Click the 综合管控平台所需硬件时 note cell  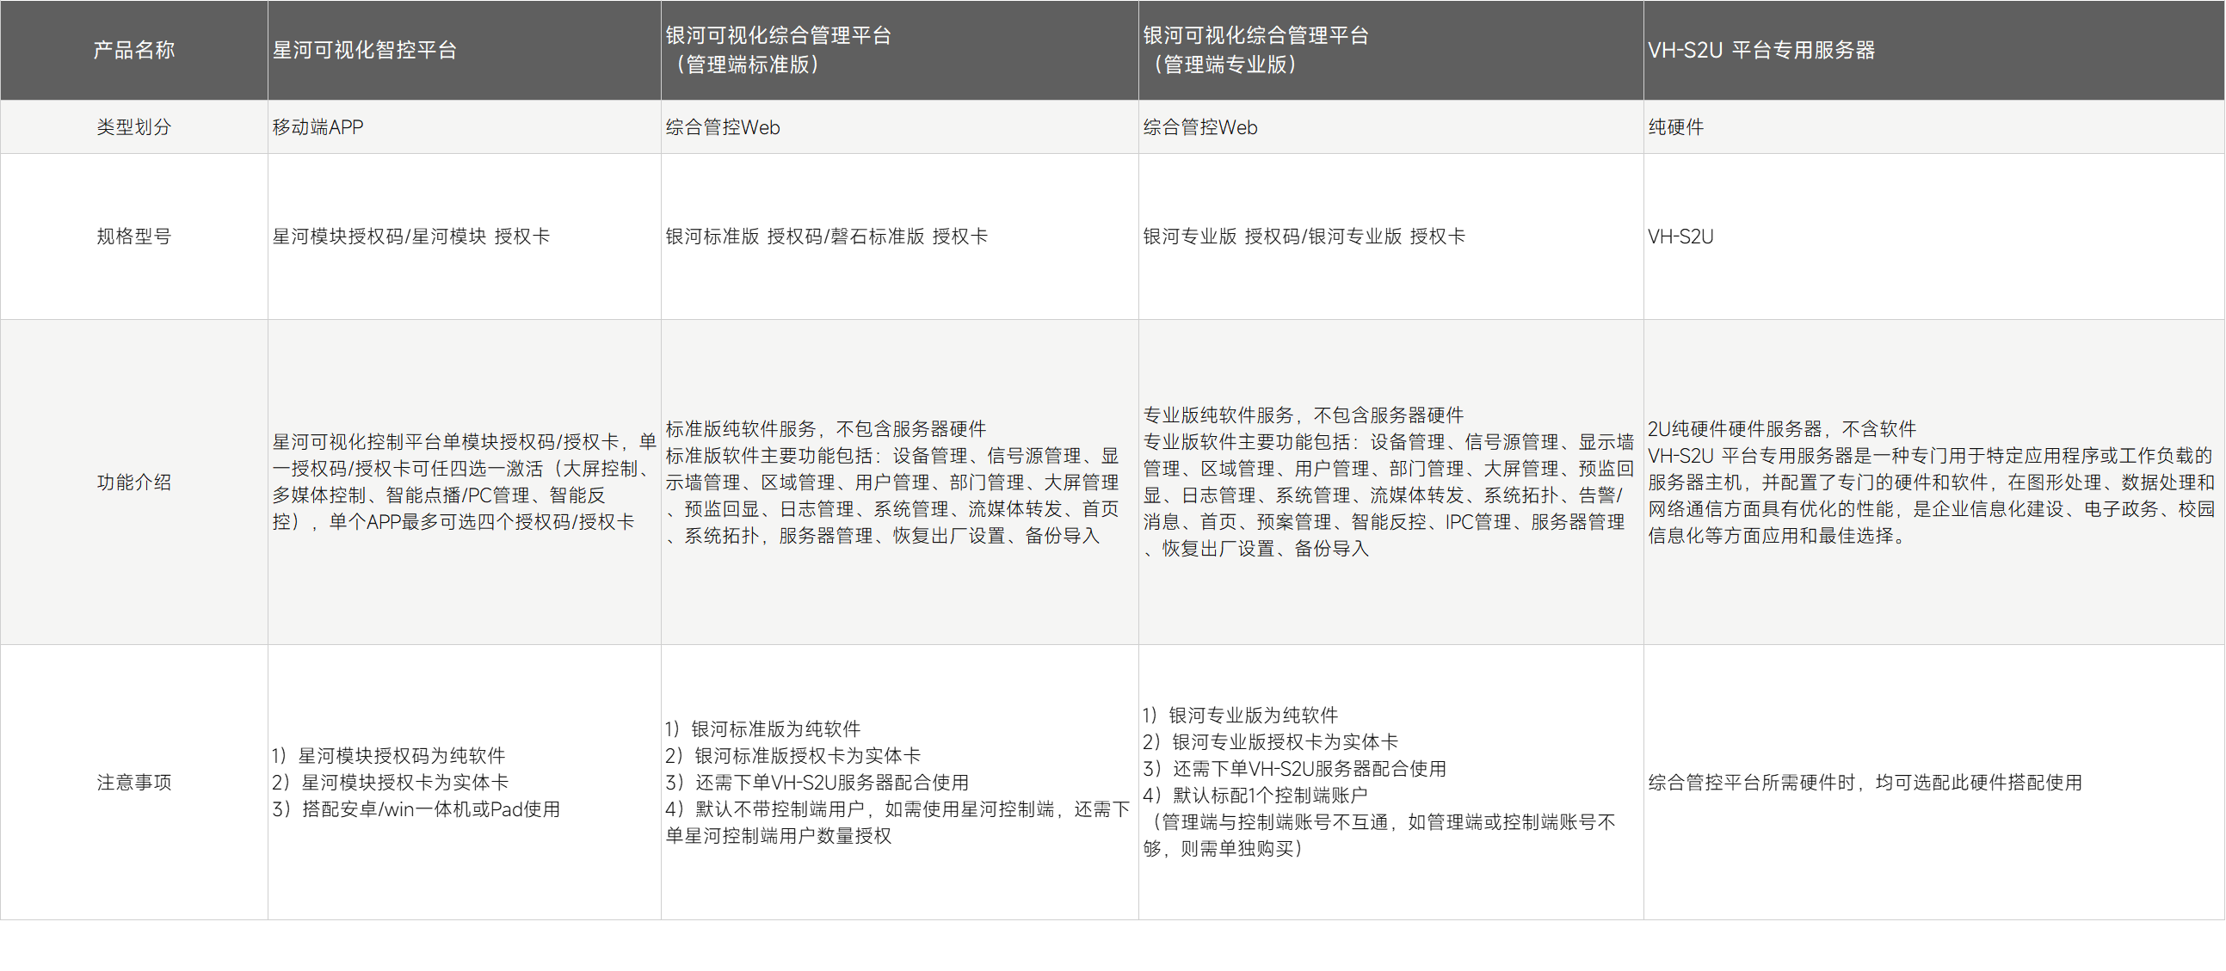[x=1864, y=782]
